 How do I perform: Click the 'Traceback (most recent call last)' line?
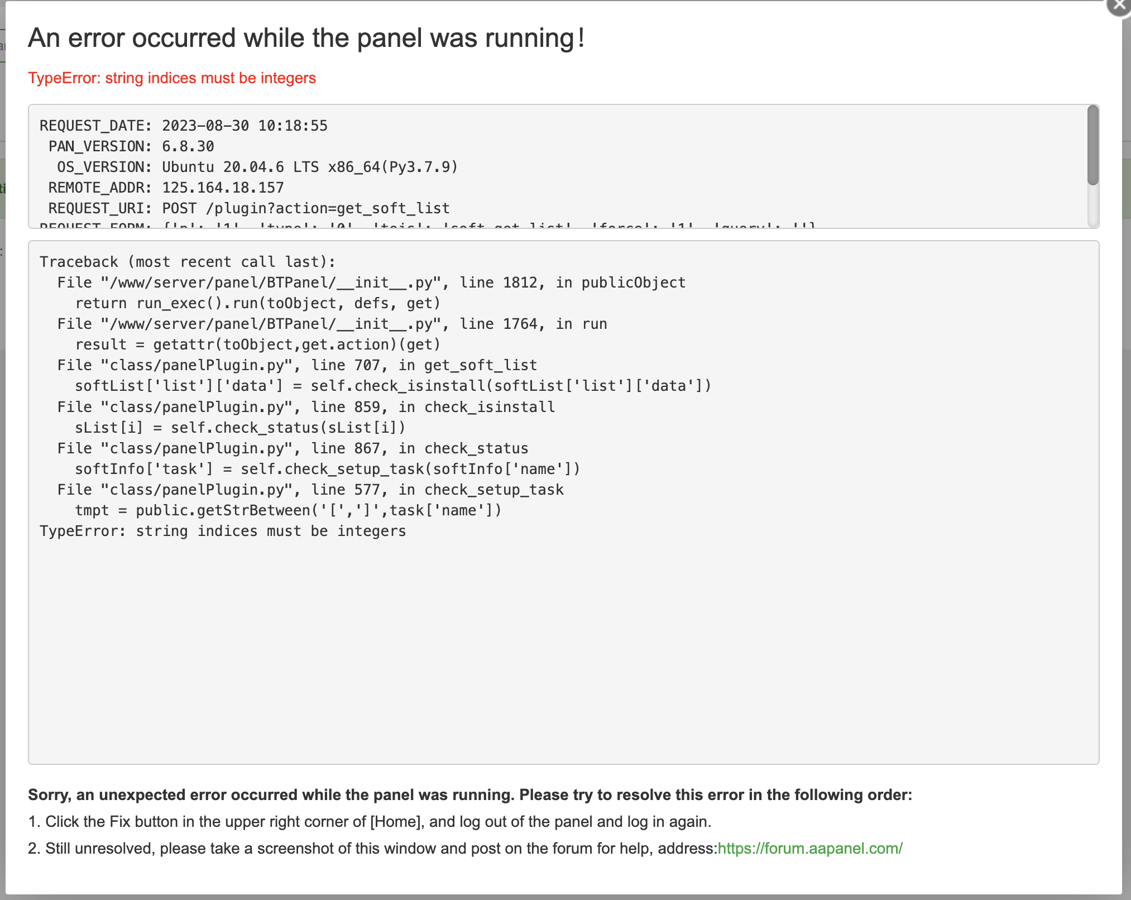pos(188,262)
